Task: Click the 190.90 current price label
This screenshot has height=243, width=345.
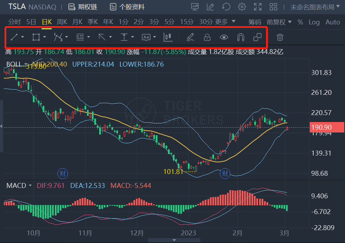Action: click(327, 127)
